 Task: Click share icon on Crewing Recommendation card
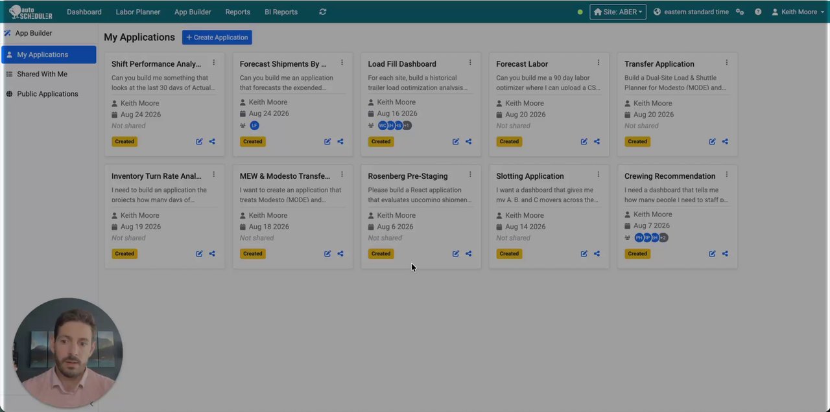(x=725, y=253)
